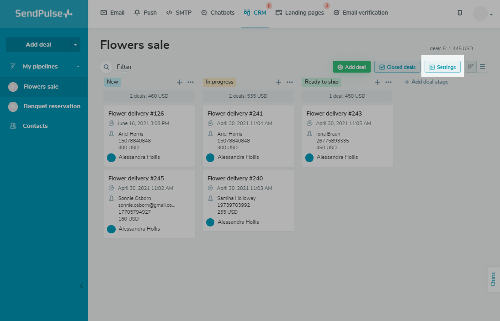
Task: Expand the Add deal split-button arrow
Action: [75, 45]
